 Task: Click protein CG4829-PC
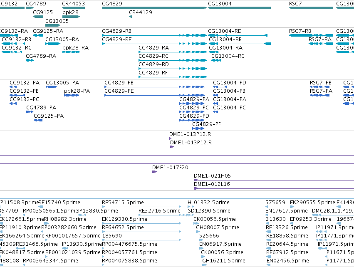point(192,112)
